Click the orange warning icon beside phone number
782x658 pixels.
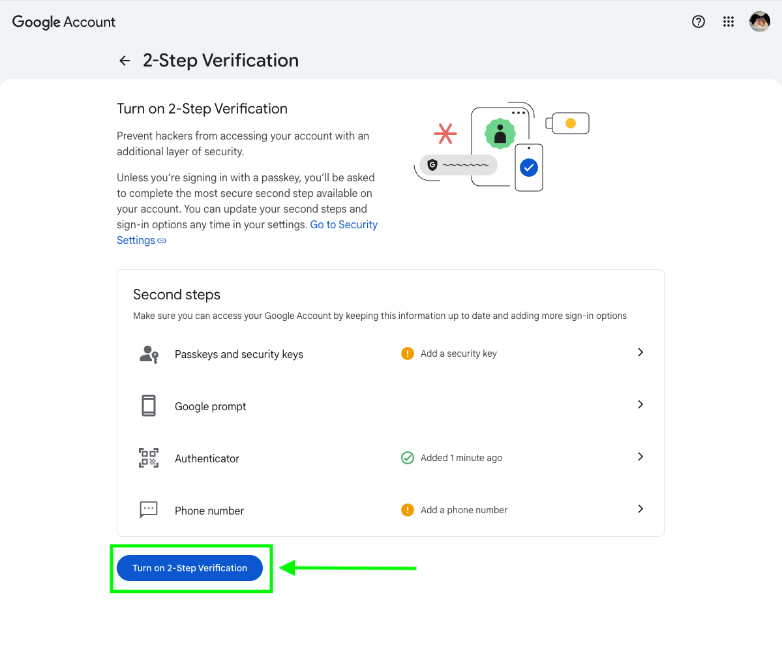[x=408, y=510]
